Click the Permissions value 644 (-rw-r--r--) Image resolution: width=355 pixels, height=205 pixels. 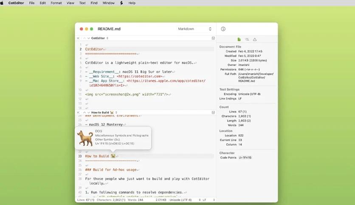(x=249, y=69)
